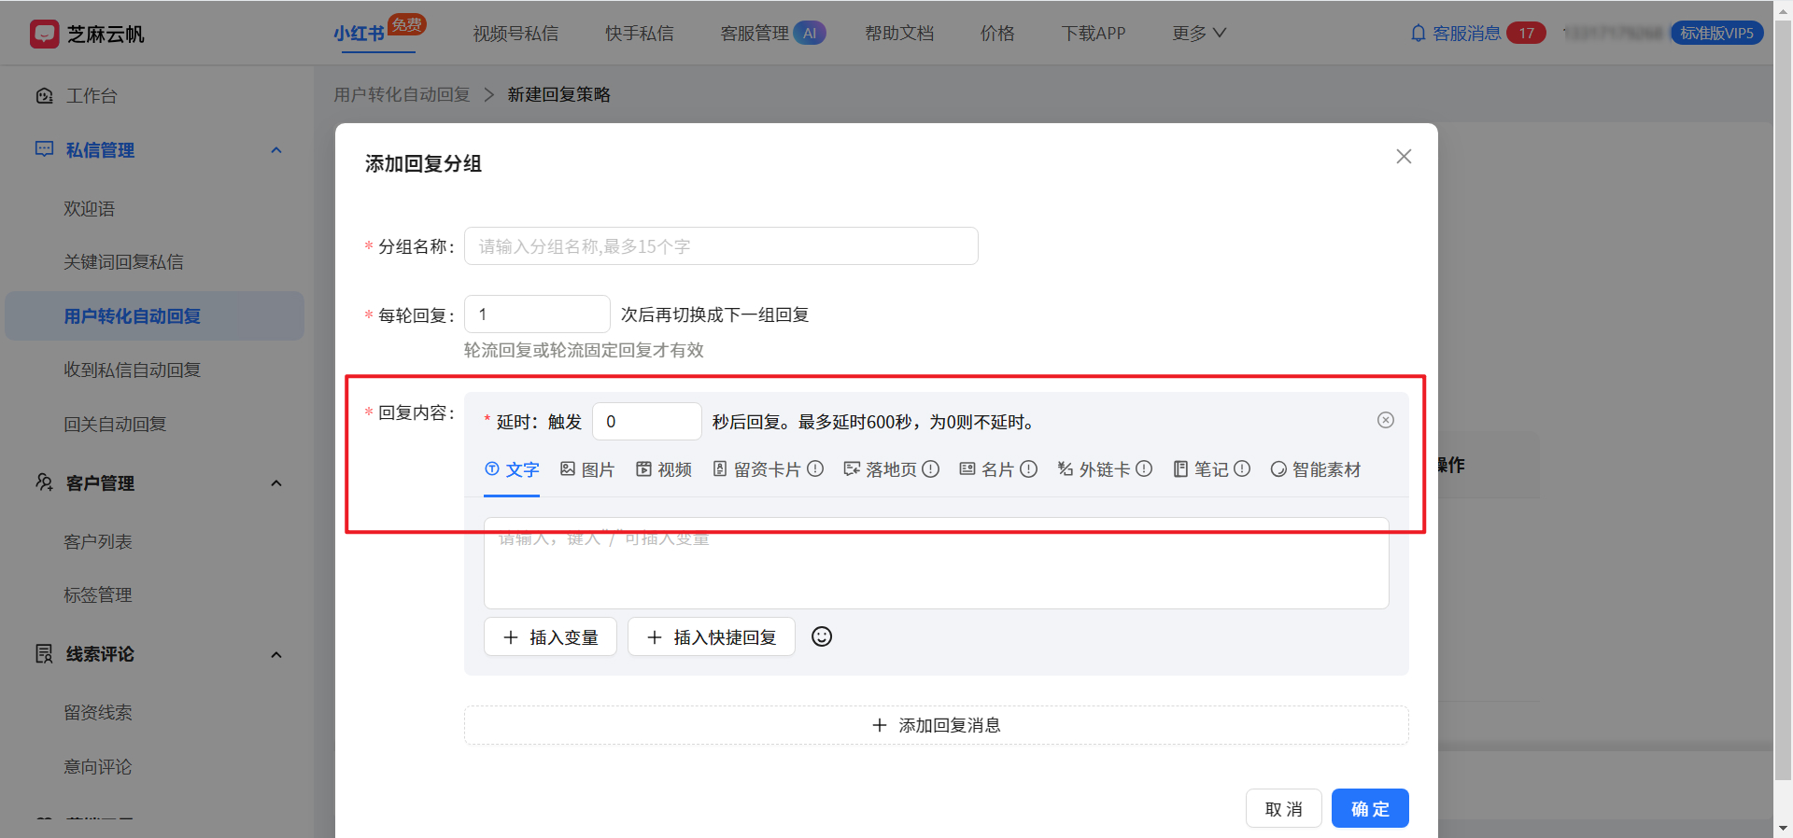Select the 留资卡片 reply type tab
The image size is (1793, 838).
756,469
